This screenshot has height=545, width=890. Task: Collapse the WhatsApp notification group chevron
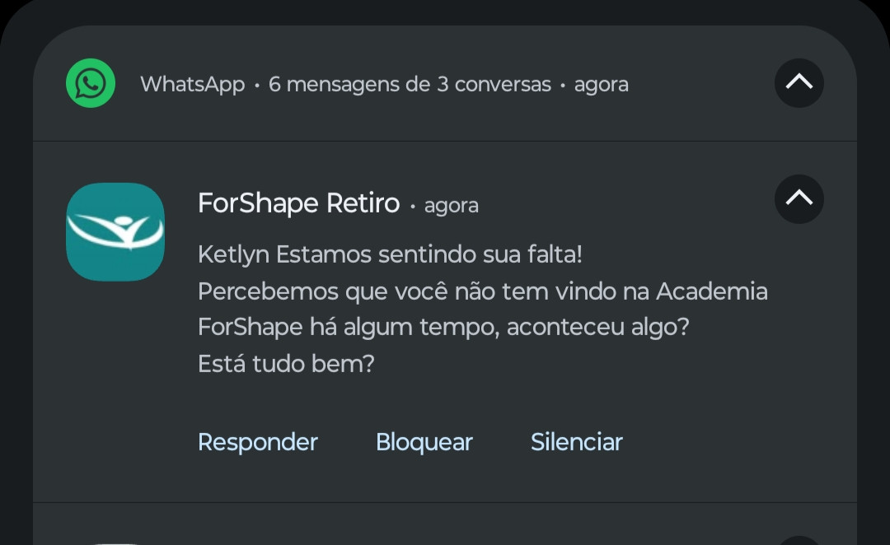799,83
